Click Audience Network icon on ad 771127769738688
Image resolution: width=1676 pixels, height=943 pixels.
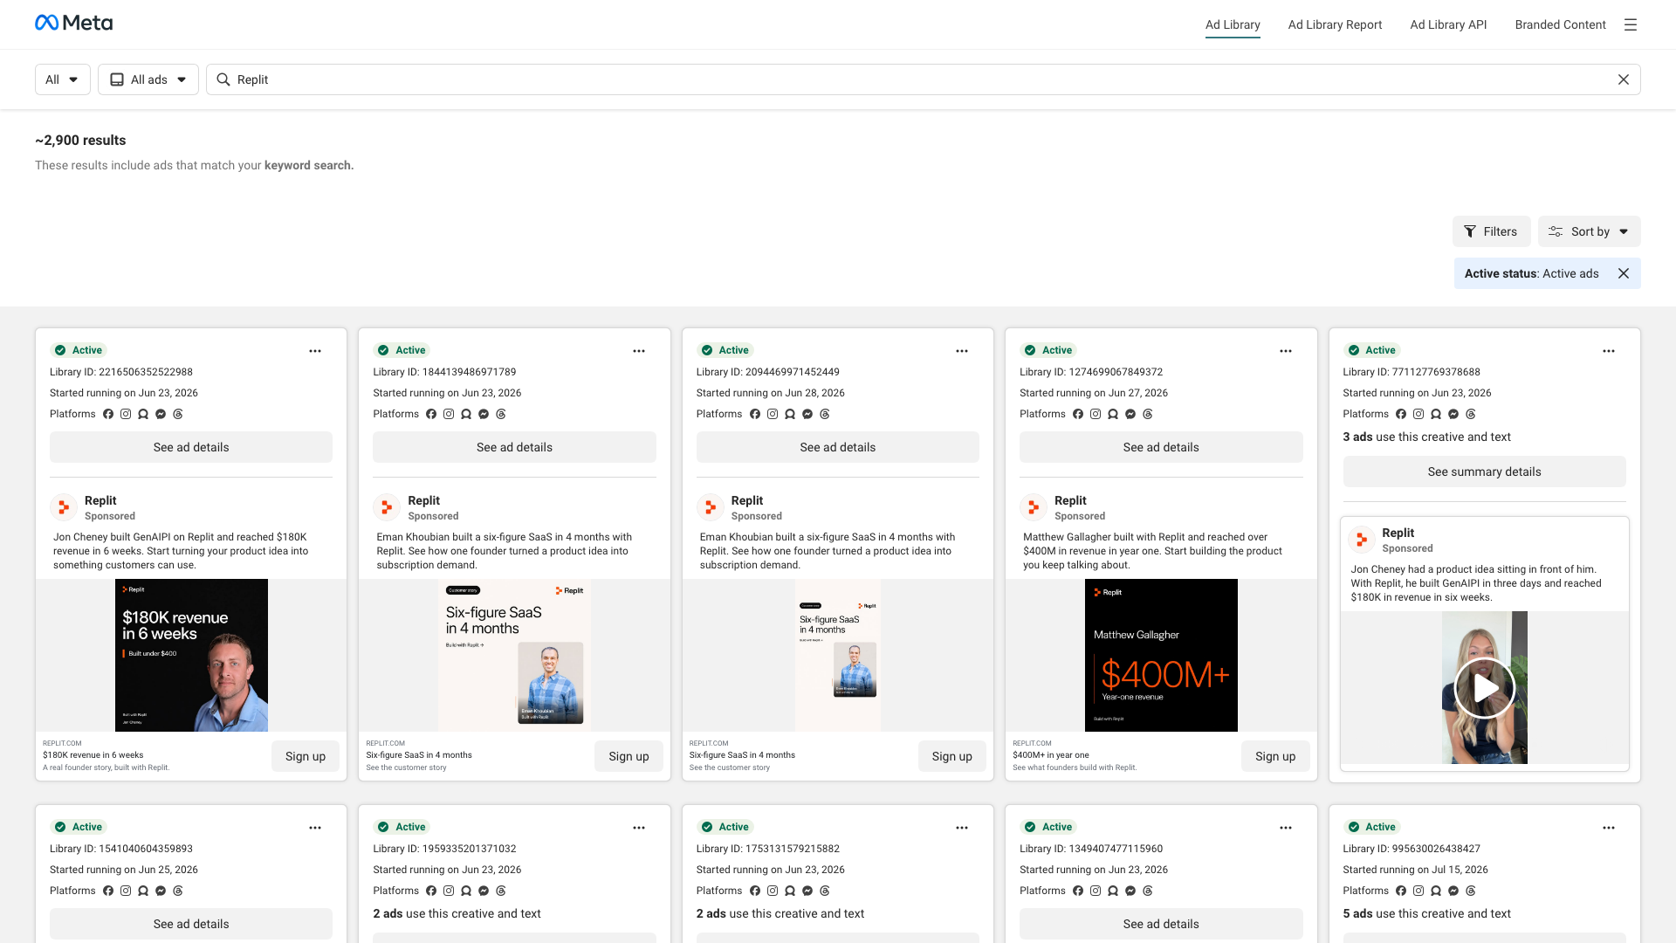pos(1436,414)
